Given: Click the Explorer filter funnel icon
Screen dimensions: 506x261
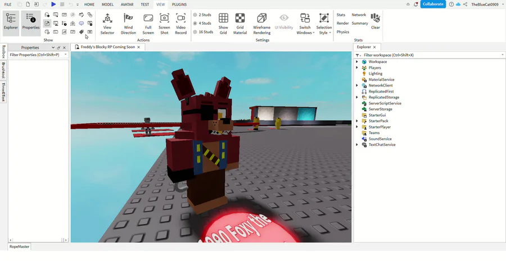Looking at the screenshot, I should 357,55.
